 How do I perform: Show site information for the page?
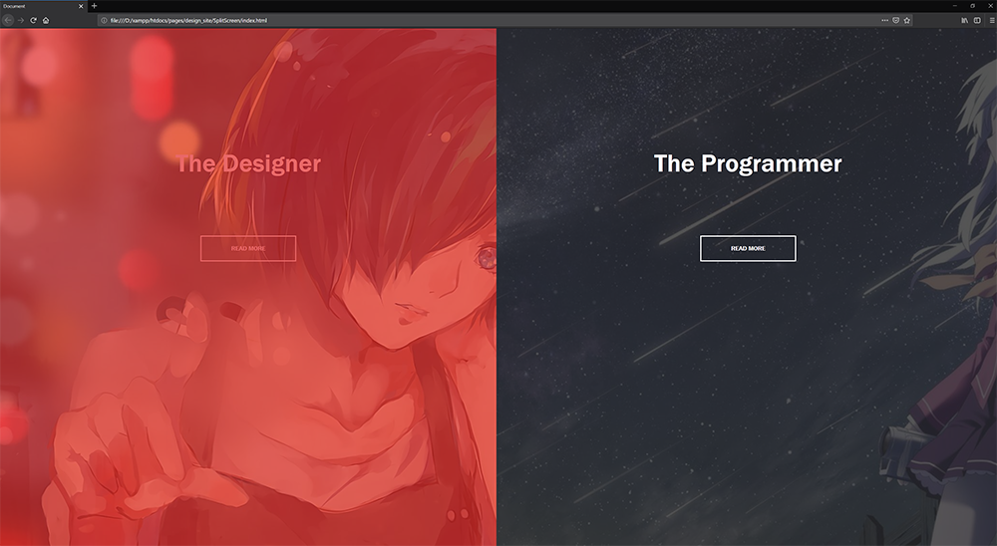[x=104, y=20]
